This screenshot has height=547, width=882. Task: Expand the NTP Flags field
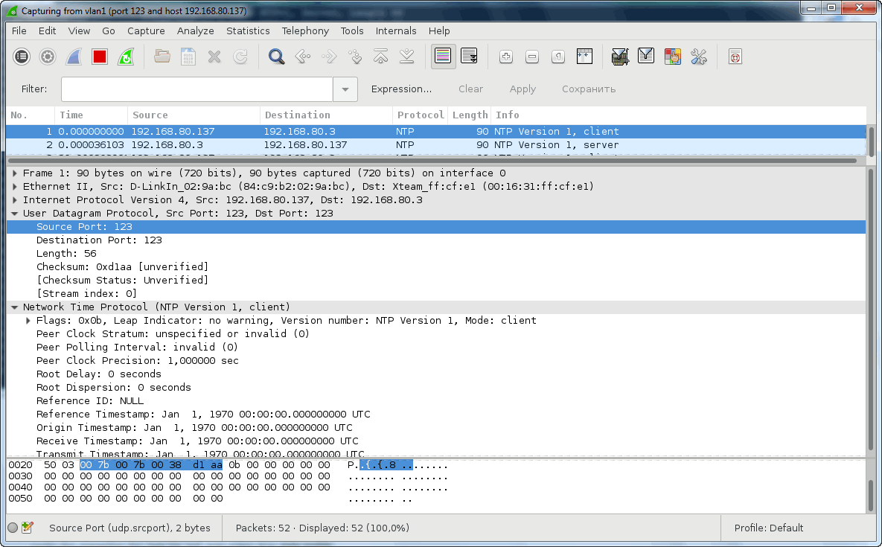(28, 321)
